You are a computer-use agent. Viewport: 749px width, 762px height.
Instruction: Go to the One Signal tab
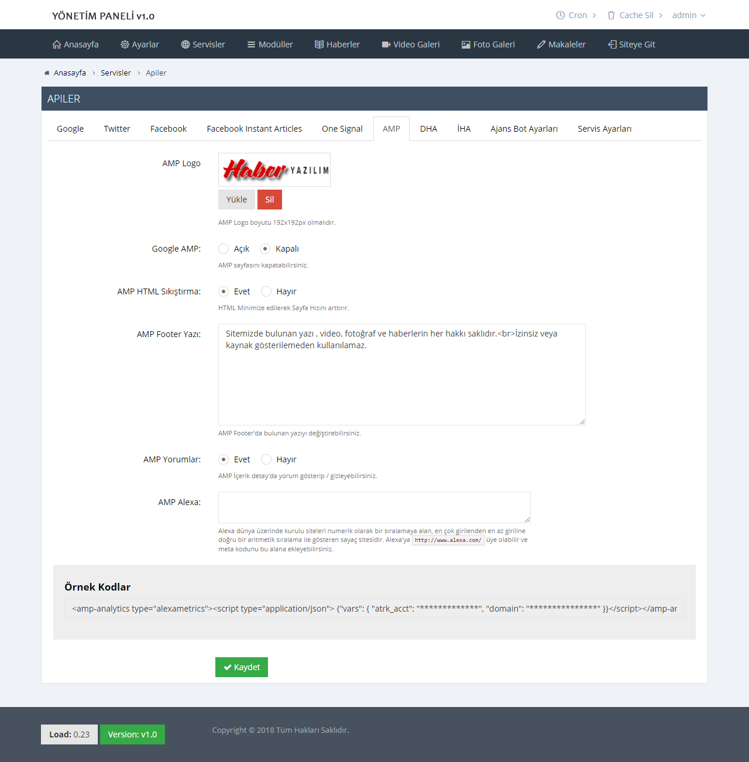tap(342, 129)
